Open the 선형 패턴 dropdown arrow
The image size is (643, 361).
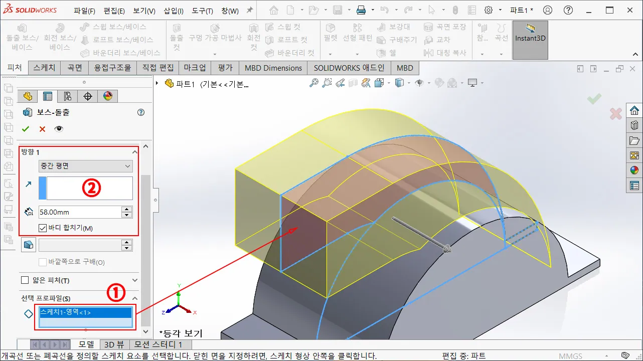pos(358,54)
